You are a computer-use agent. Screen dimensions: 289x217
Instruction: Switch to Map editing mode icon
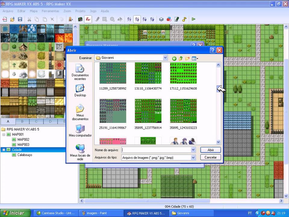pyautogui.click(x=80, y=19)
